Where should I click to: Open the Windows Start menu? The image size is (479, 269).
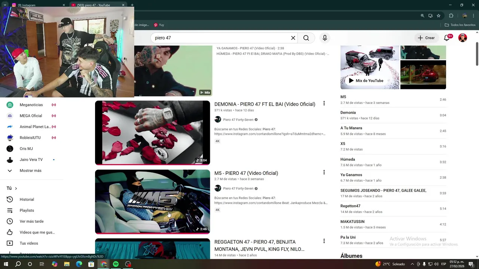coord(6,264)
